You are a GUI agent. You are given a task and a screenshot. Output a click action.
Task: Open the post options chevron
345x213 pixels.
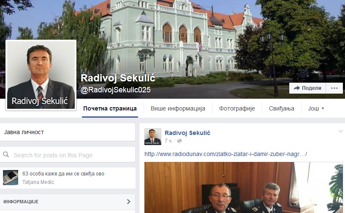pos(340,132)
